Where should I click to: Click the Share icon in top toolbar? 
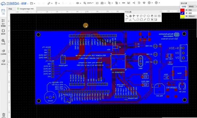(x=134, y=3)
